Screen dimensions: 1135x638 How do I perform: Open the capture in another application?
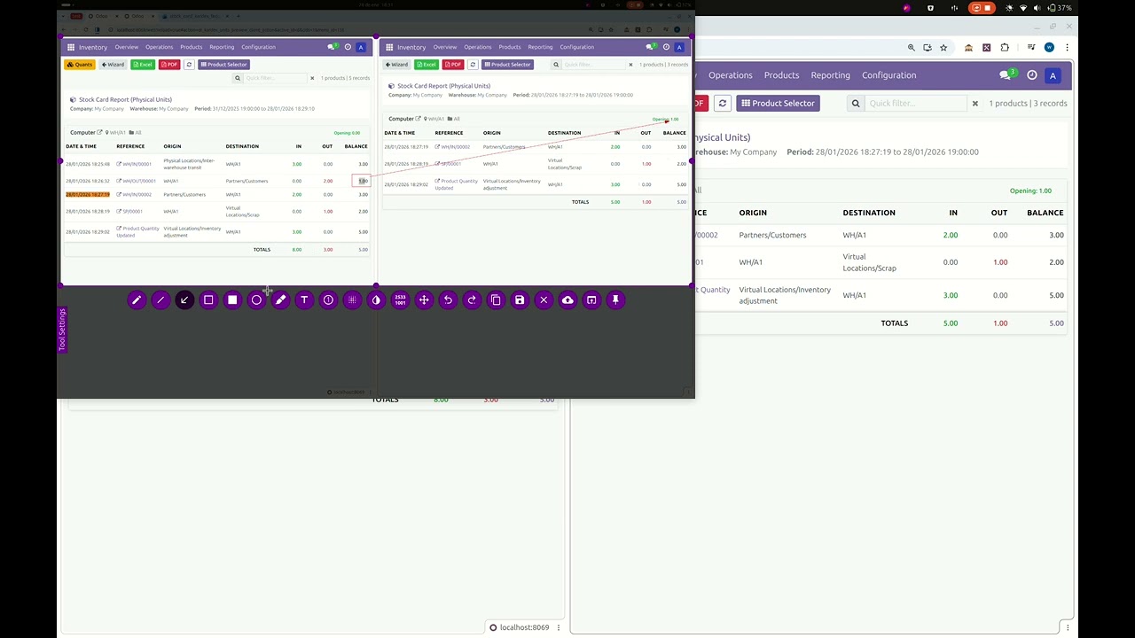point(591,300)
